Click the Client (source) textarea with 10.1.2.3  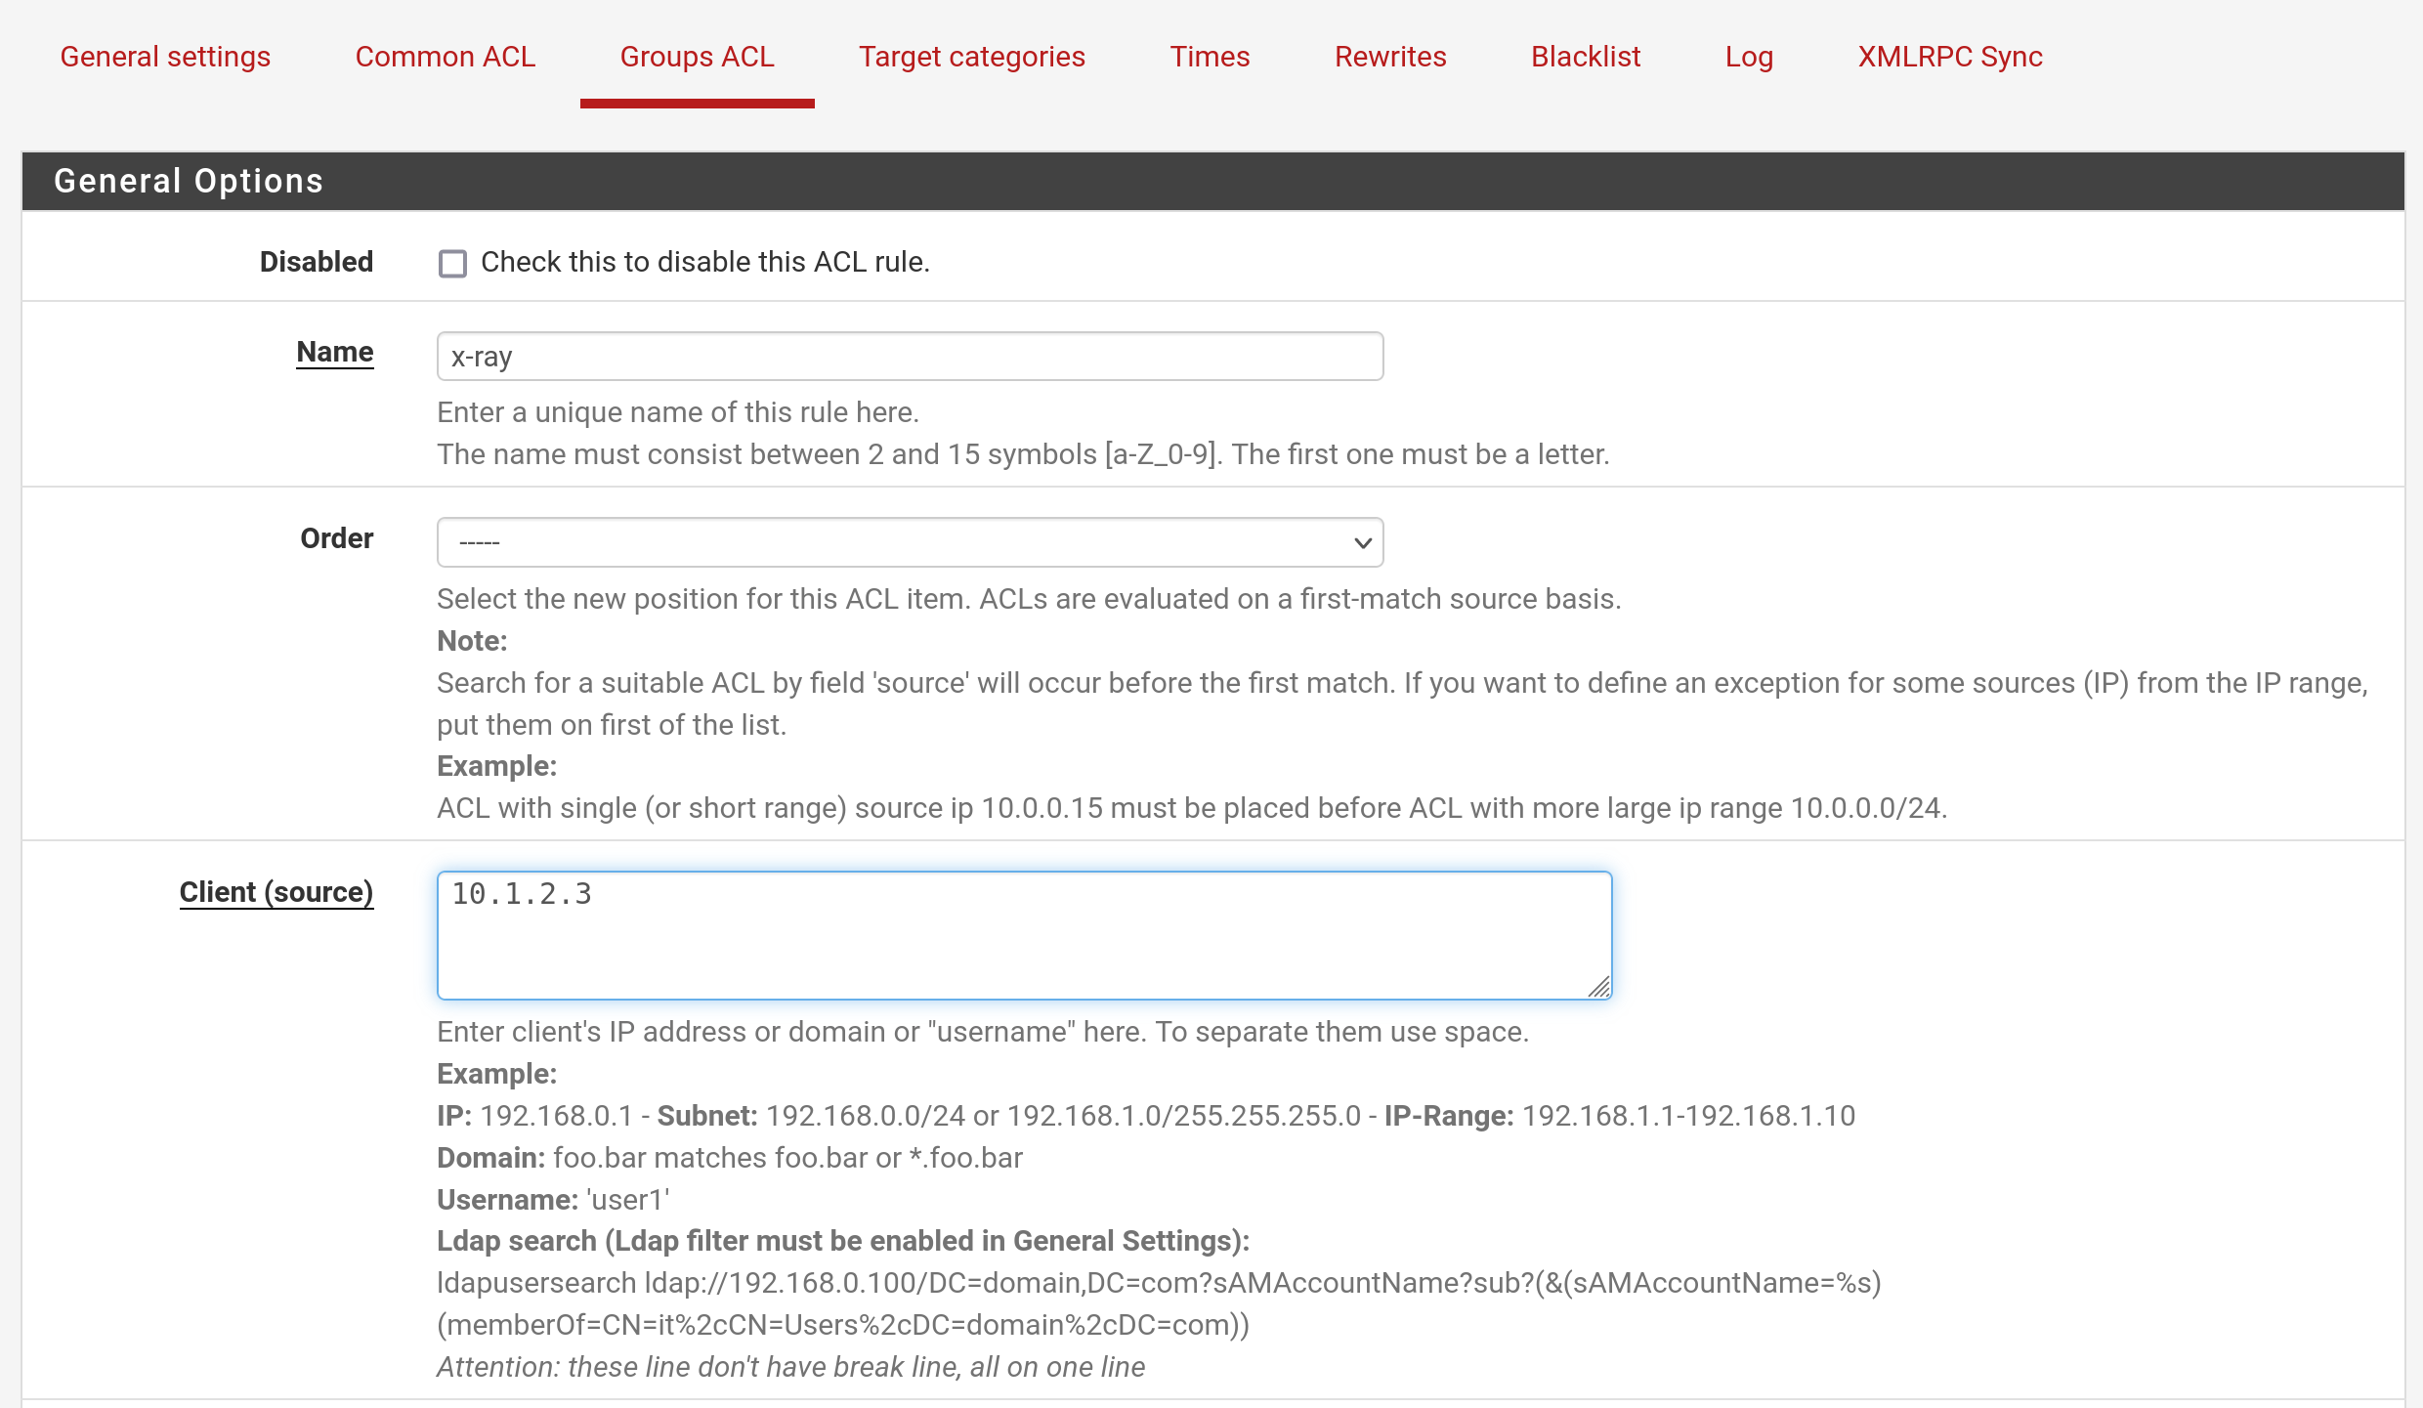click(1024, 935)
